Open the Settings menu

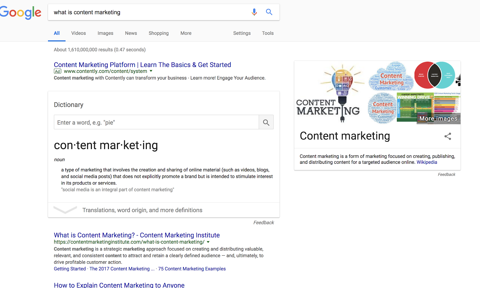click(242, 33)
